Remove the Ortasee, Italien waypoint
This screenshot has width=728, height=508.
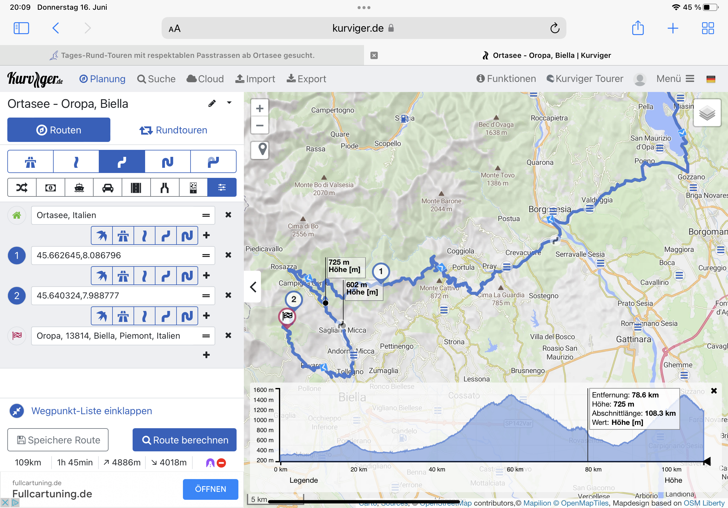(228, 215)
